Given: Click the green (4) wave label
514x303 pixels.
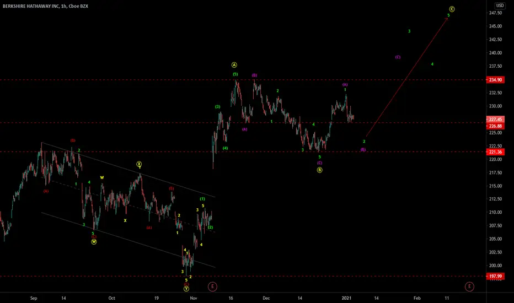Looking at the screenshot, I should pyautogui.click(x=225, y=148).
